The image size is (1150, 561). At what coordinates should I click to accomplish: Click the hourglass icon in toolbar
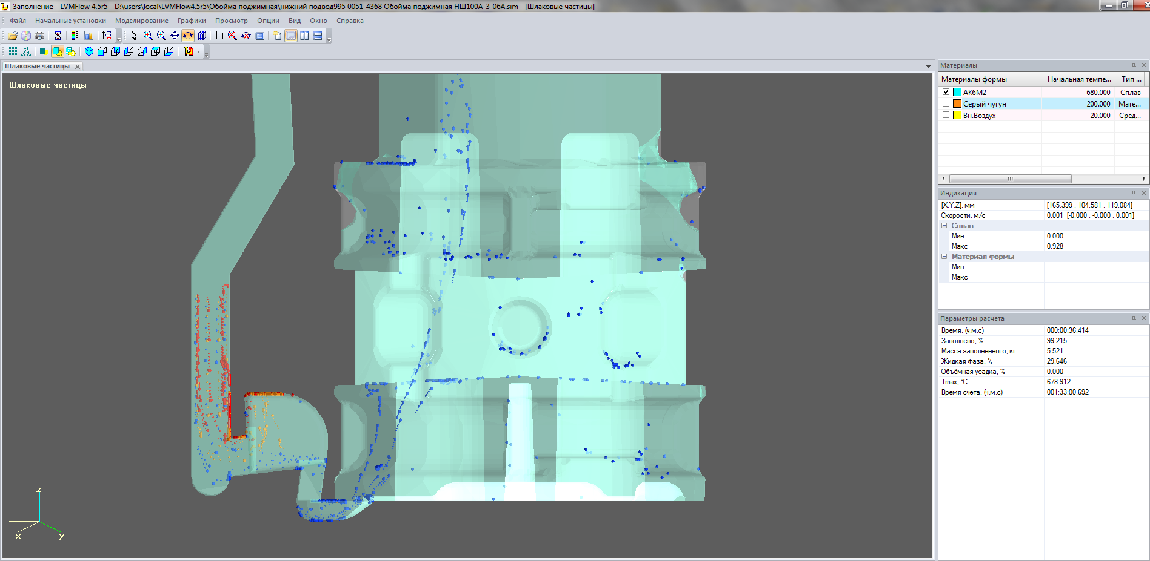[58, 36]
